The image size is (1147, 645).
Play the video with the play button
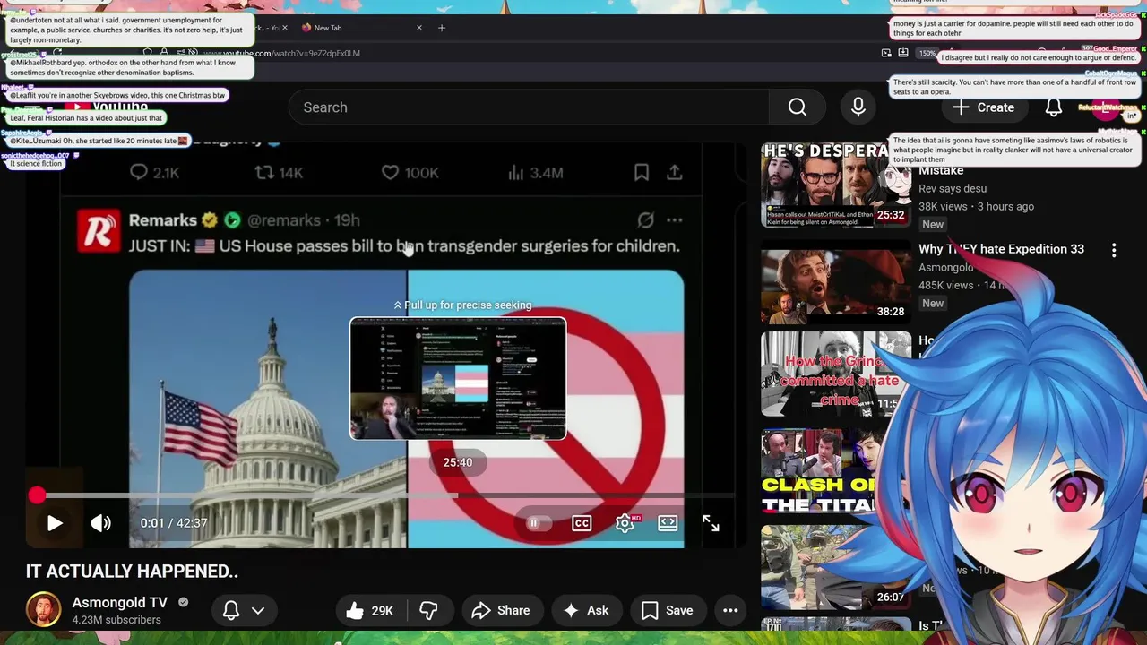pos(55,523)
